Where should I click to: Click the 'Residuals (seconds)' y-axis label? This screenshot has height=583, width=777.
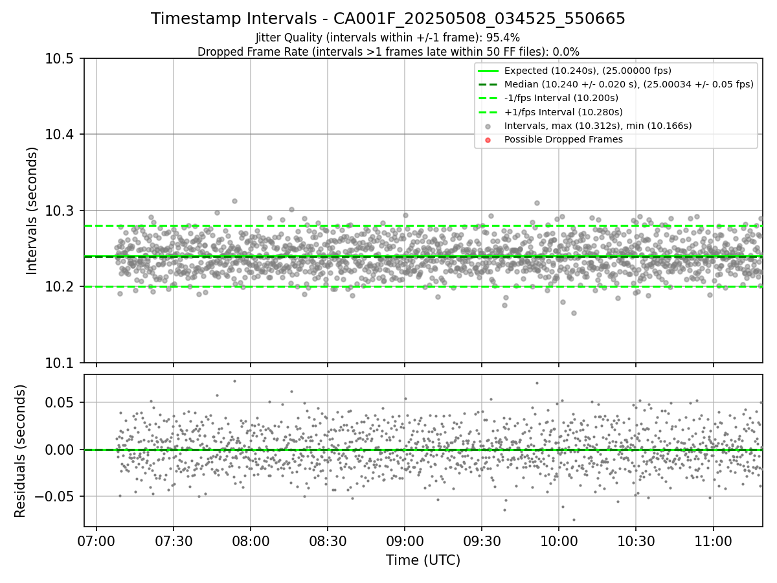point(20,451)
